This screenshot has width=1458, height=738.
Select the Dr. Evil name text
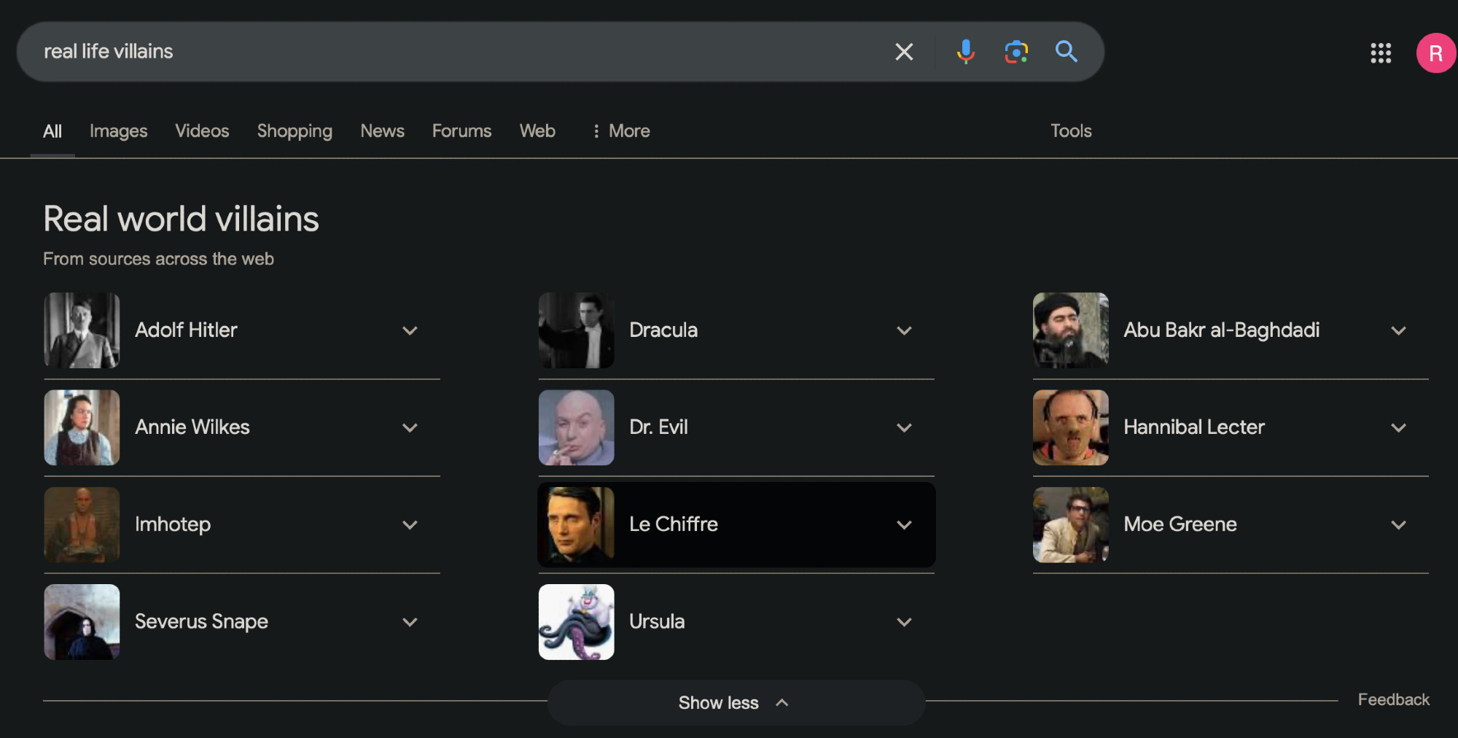click(658, 427)
